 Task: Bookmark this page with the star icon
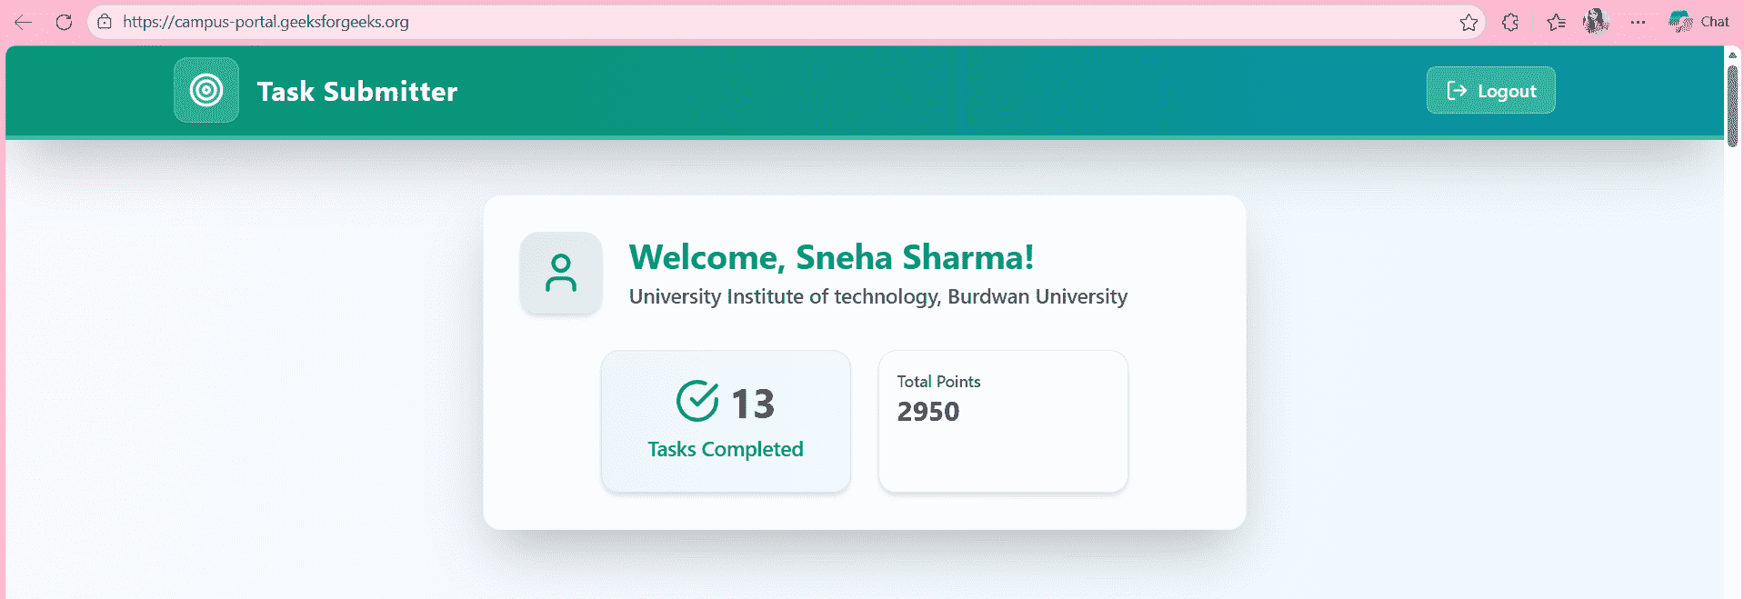point(1468,22)
